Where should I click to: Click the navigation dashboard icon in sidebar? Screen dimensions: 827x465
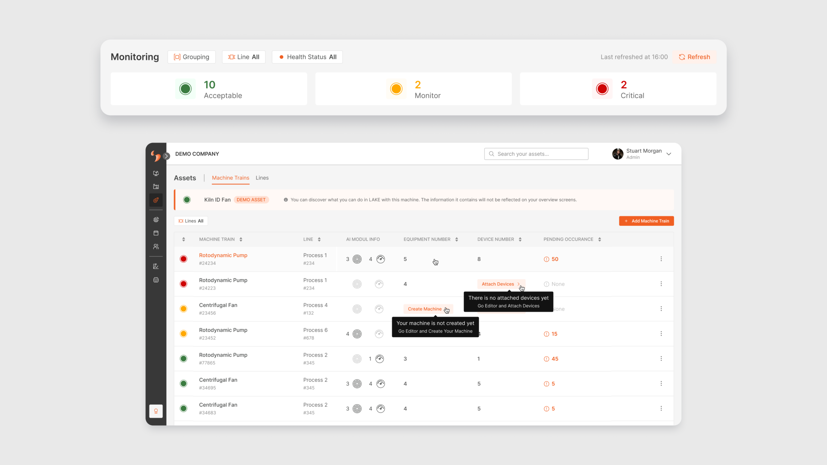[x=157, y=173]
